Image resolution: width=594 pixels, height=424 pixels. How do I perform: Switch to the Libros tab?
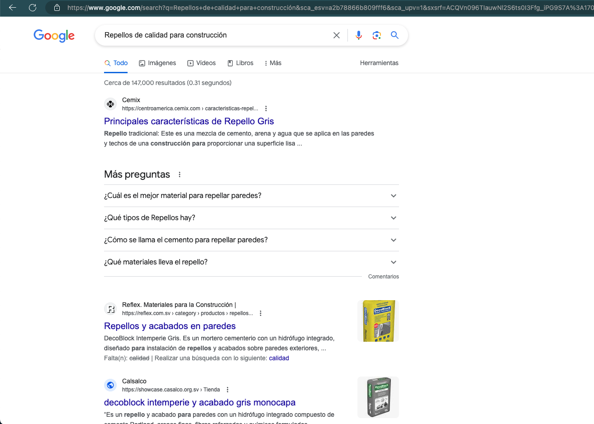240,63
